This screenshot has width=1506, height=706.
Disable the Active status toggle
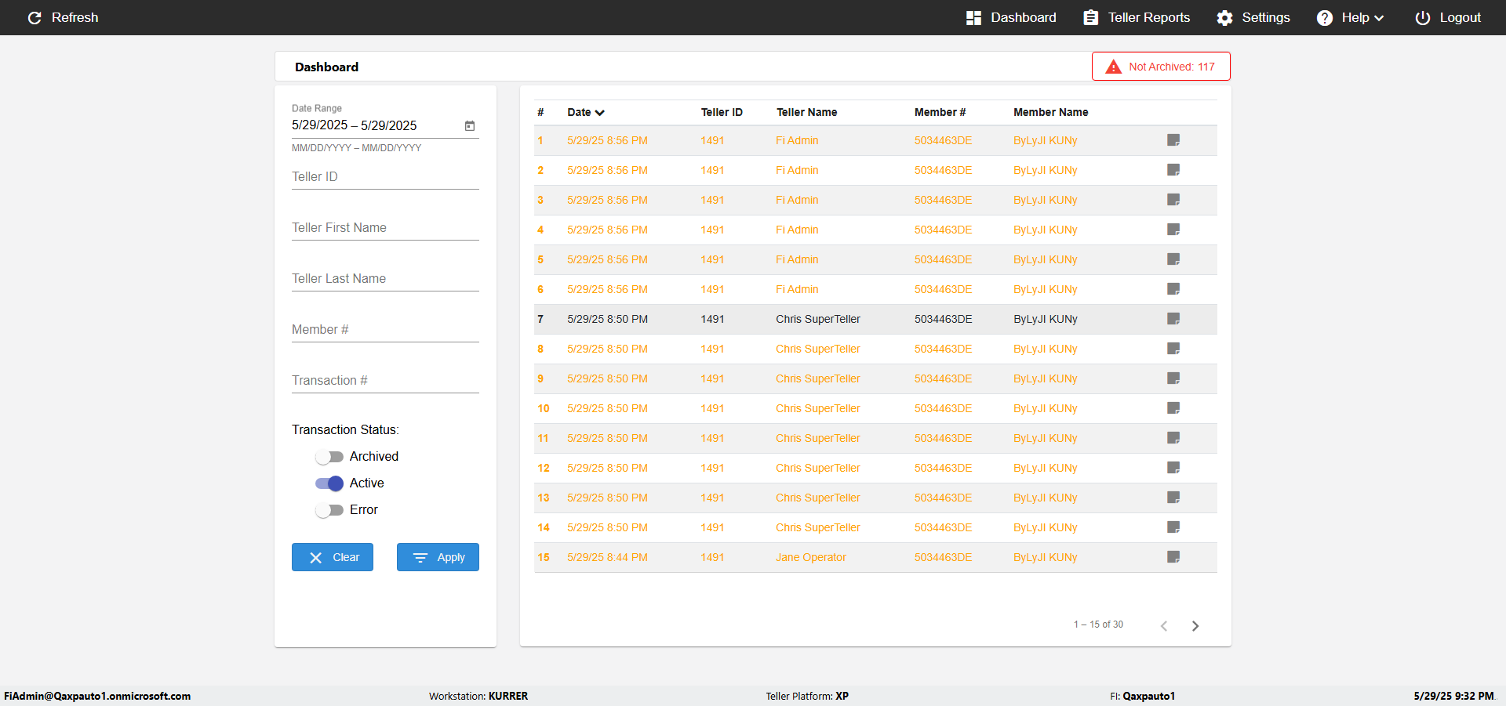click(329, 483)
